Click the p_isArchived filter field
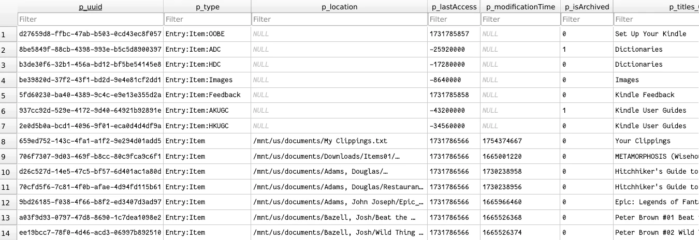699x240 pixels. [x=587, y=19]
